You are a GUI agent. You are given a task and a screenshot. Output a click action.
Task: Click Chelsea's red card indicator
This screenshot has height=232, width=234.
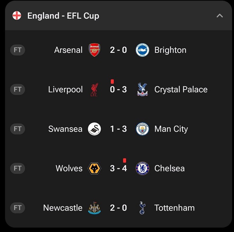(125, 160)
